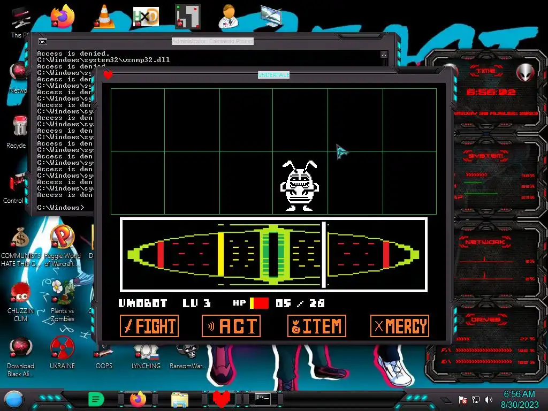548x411 pixels.
Task: Click the NETWORK widget header
Action: pyautogui.click(x=486, y=242)
